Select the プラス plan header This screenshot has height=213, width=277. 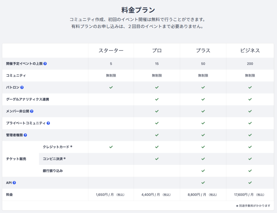pos(203,51)
